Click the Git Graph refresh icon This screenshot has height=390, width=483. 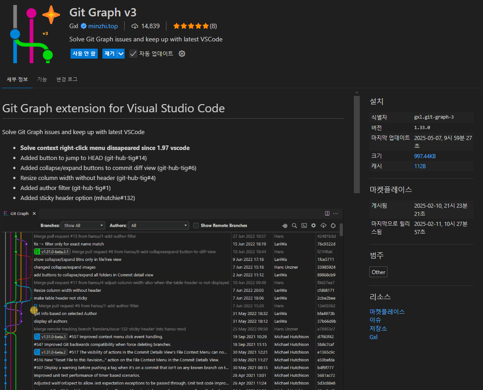click(333, 225)
